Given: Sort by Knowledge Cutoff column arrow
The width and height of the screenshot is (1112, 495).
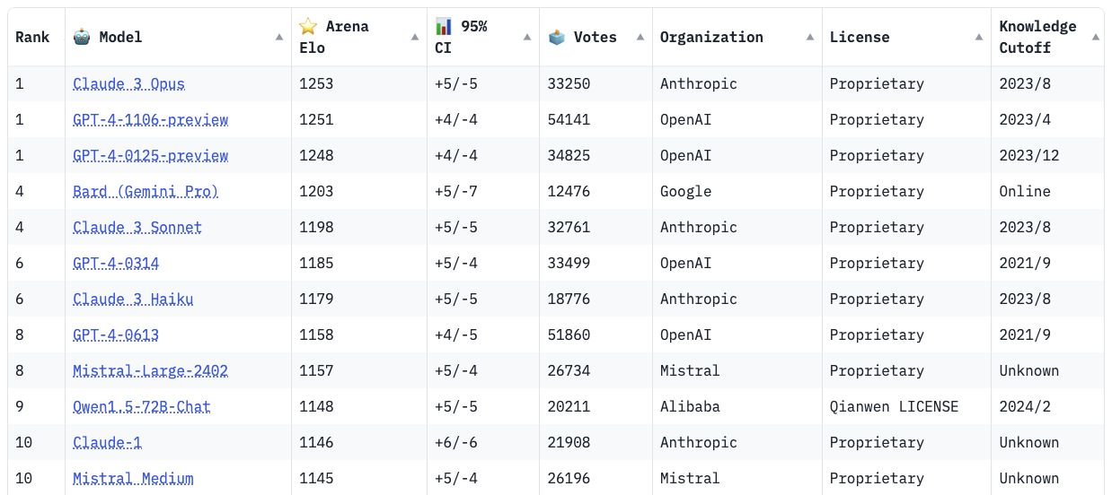Looking at the screenshot, I should tap(1096, 37).
